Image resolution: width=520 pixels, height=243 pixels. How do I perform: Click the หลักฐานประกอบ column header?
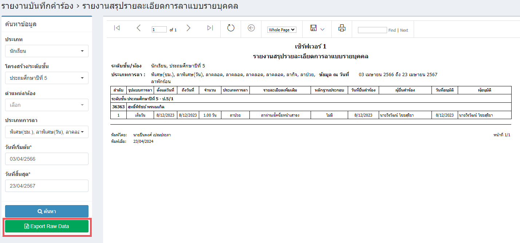click(330, 90)
